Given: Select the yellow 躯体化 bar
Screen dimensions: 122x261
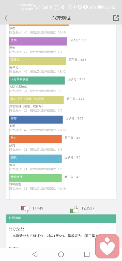Looking at the screenshot, I should pos(38,61).
